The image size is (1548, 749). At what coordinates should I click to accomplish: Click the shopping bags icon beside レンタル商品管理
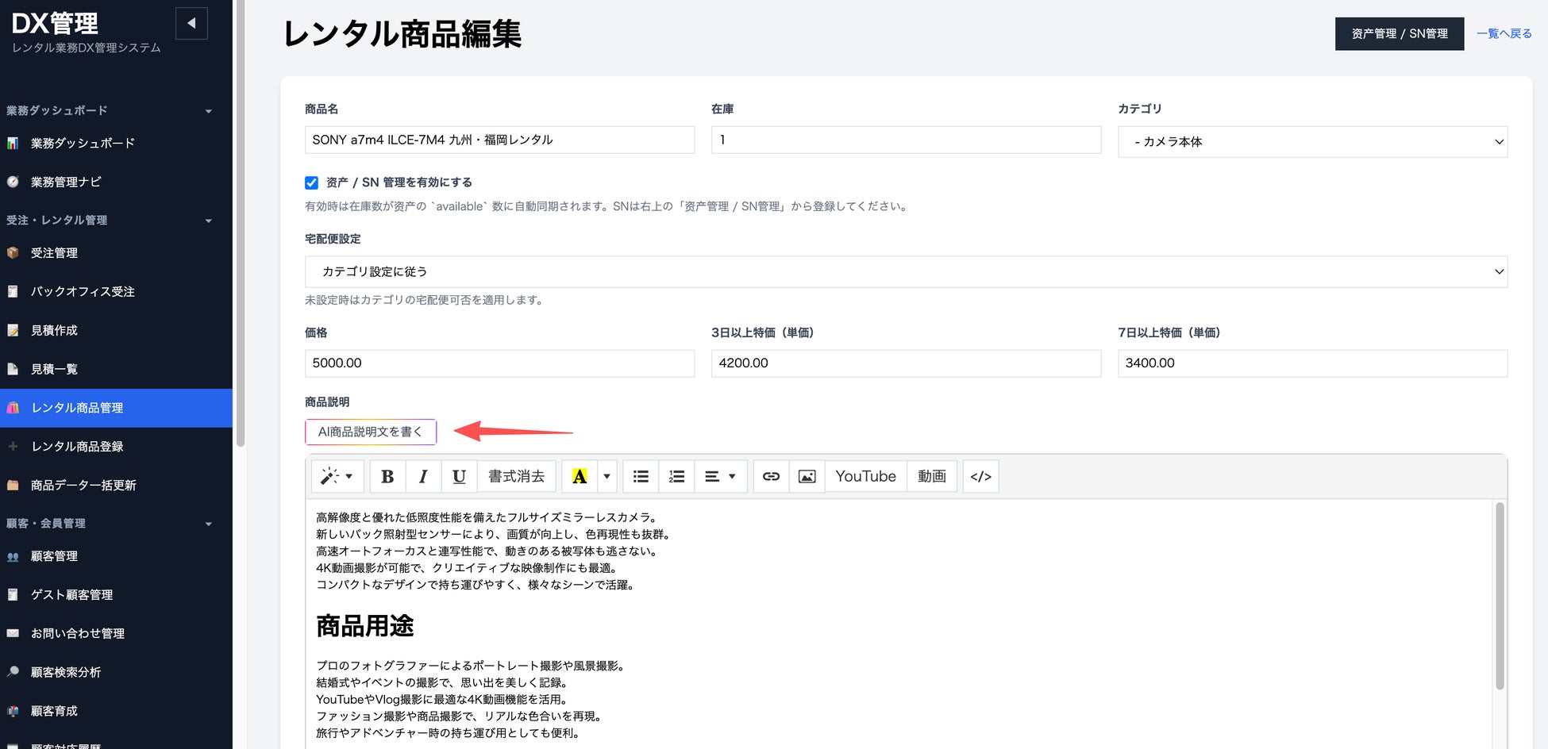click(x=13, y=408)
